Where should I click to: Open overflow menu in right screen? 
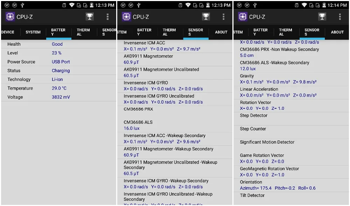pos(340,17)
